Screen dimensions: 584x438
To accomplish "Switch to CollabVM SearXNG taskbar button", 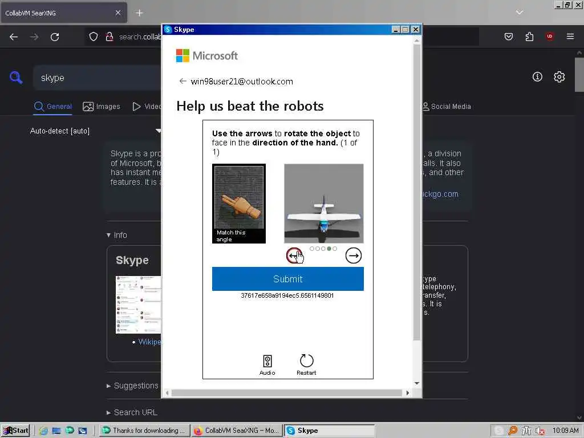I will click(x=237, y=431).
